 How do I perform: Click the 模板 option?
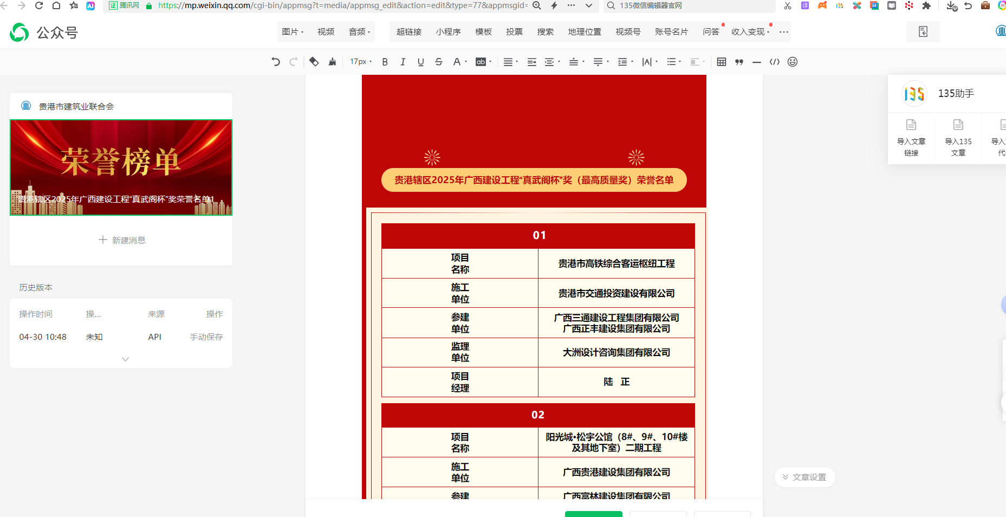pos(483,31)
